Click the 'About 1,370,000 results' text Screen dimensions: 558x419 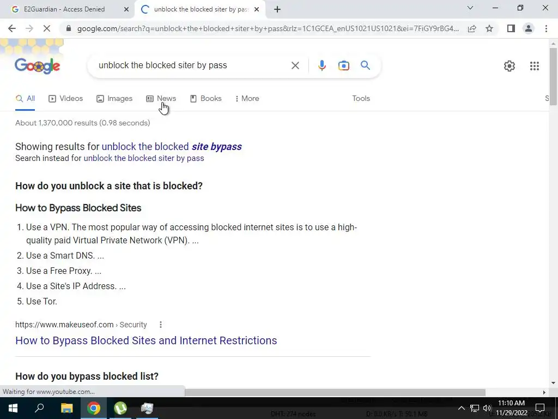pyautogui.click(x=83, y=123)
